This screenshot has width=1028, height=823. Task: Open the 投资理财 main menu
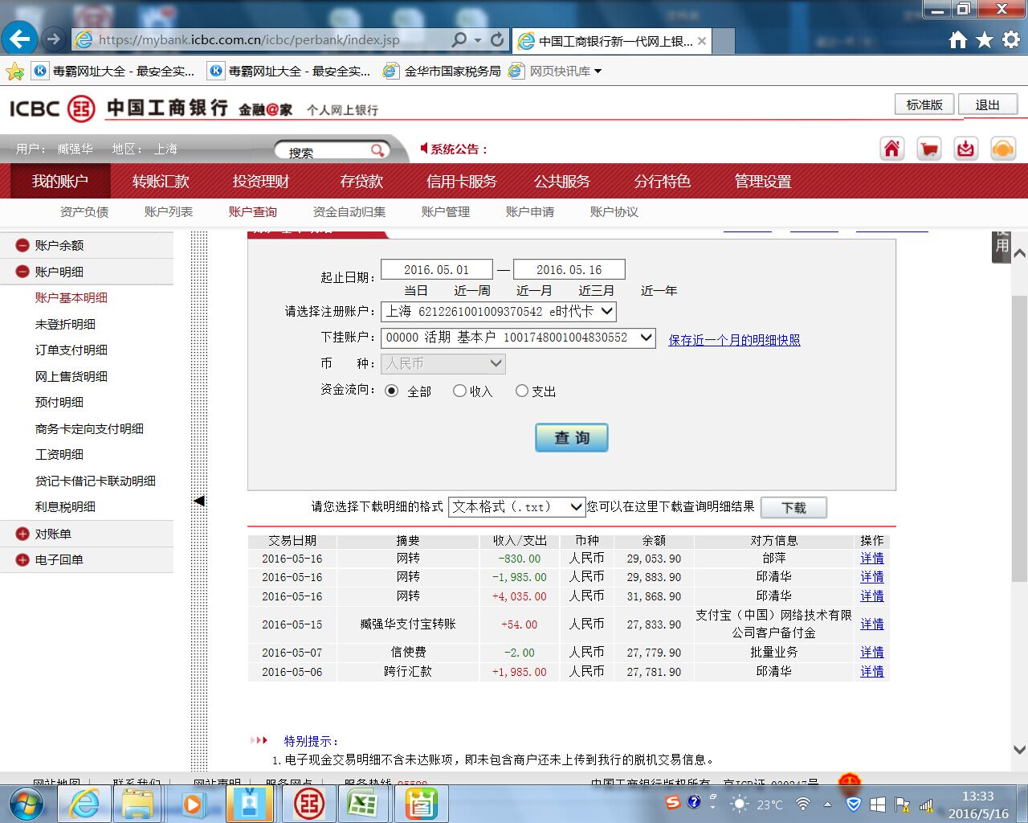pyautogui.click(x=261, y=182)
